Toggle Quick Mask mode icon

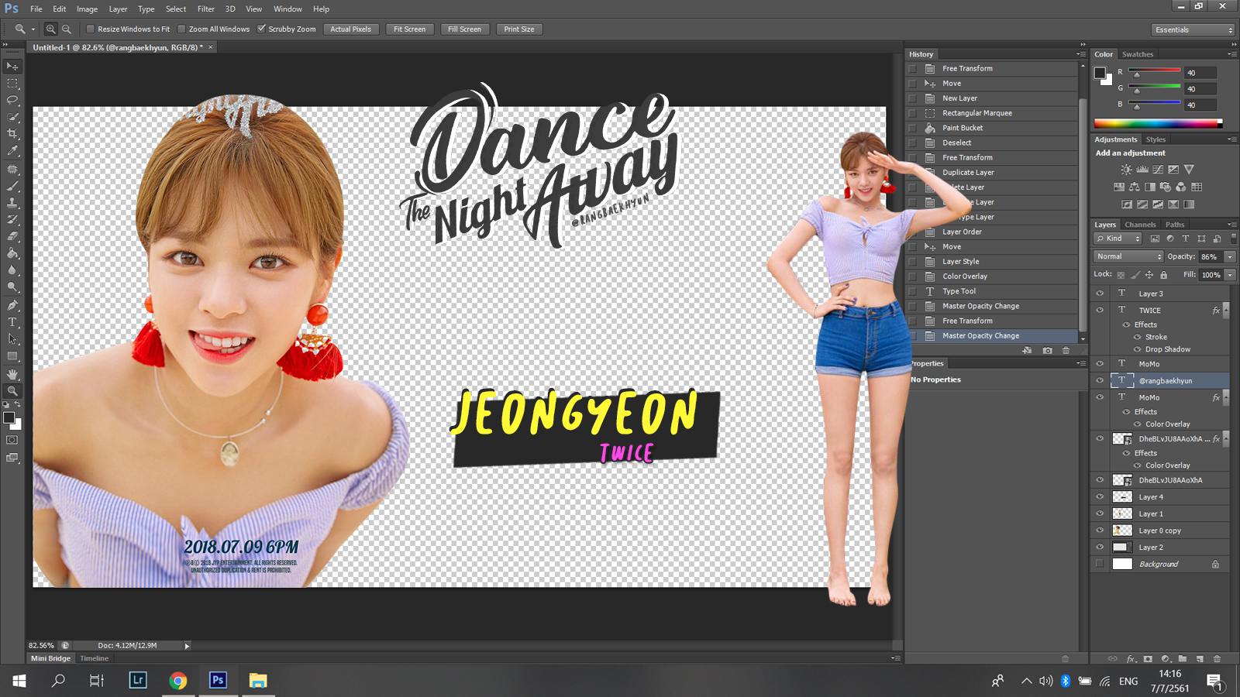pos(12,440)
